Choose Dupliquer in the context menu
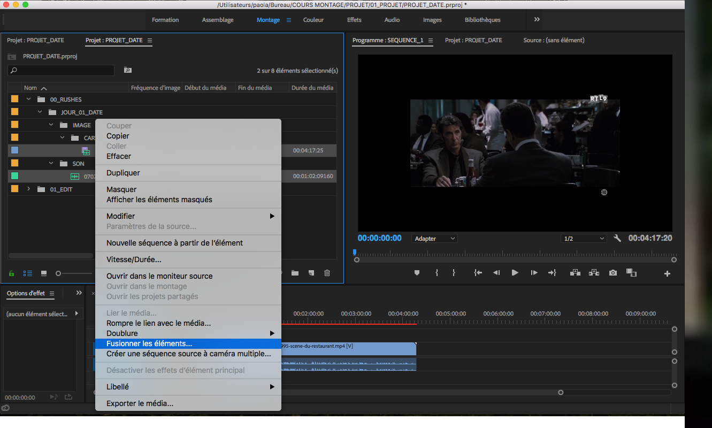Viewport: 712px width, 428px height. [x=188, y=173]
